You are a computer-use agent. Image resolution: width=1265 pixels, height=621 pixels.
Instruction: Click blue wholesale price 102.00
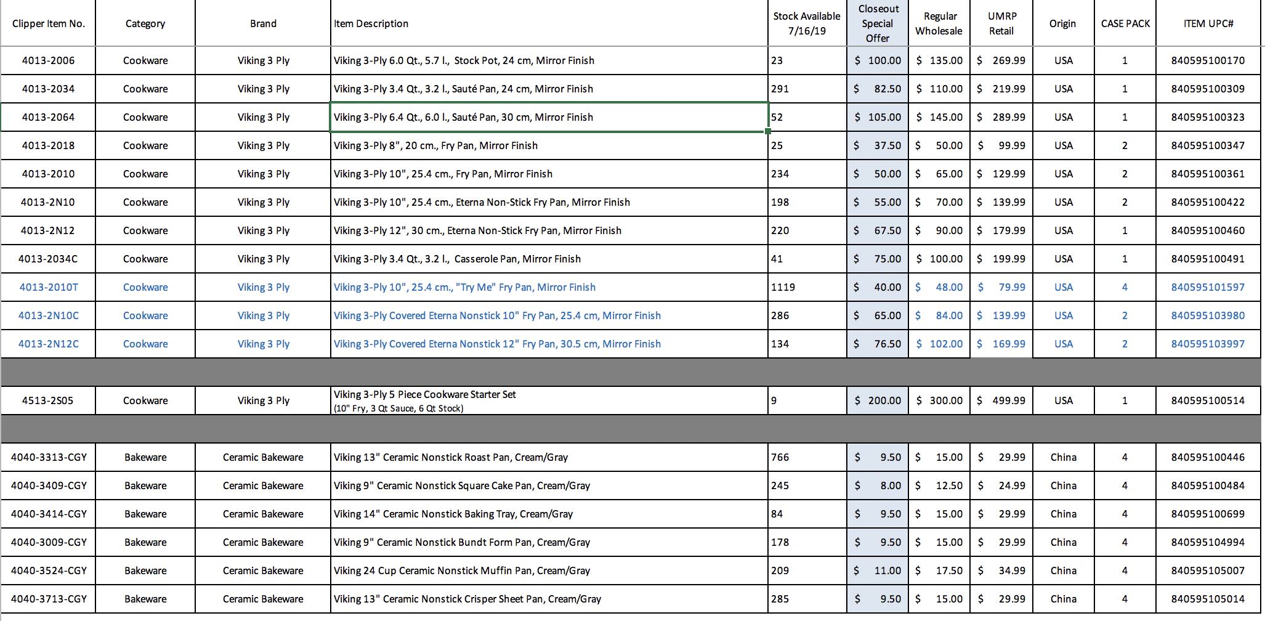939,344
